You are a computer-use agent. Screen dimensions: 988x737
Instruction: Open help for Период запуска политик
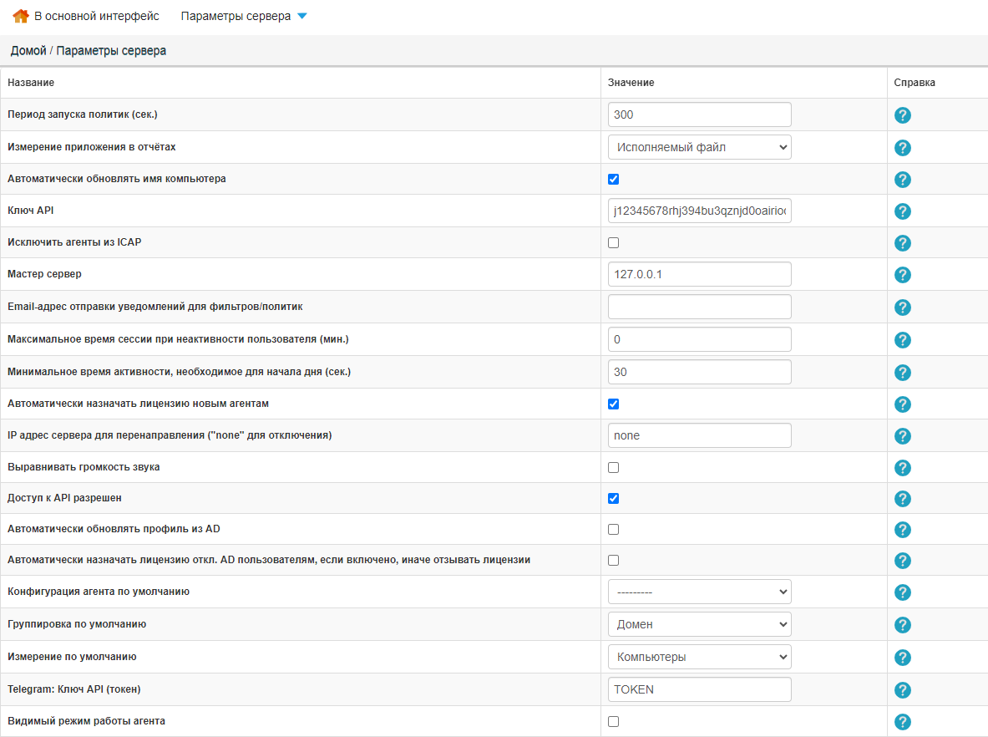pyautogui.click(x=902, y=114)
